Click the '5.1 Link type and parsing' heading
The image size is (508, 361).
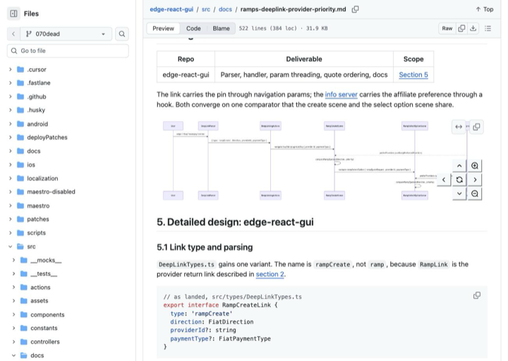pos(205,247)
